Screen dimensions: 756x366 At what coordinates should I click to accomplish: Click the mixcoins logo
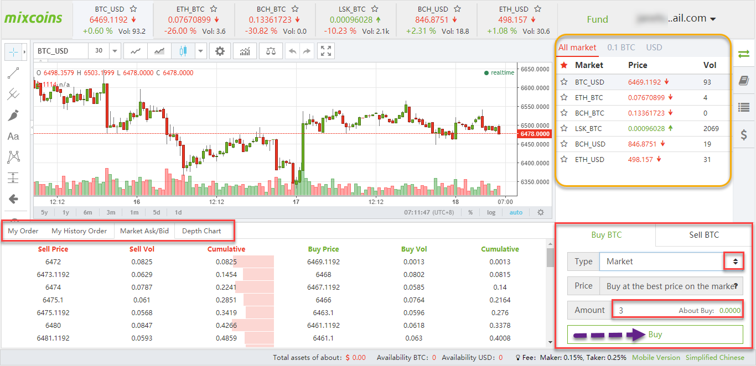tap(33, 18)
